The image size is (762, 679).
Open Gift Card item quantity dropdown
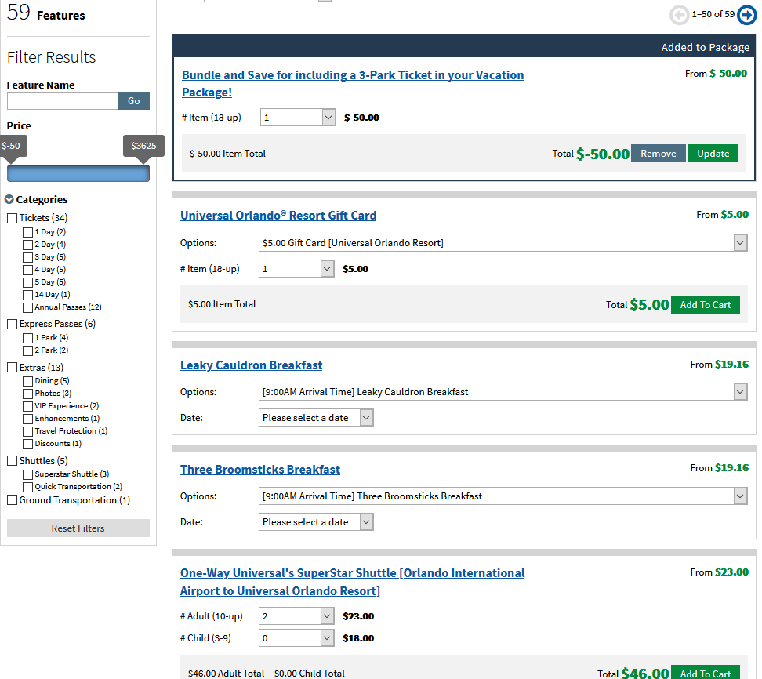296,269
